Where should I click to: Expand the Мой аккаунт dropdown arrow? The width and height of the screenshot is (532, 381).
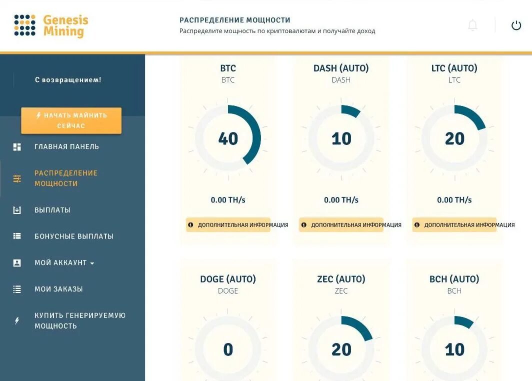point(92,263)
